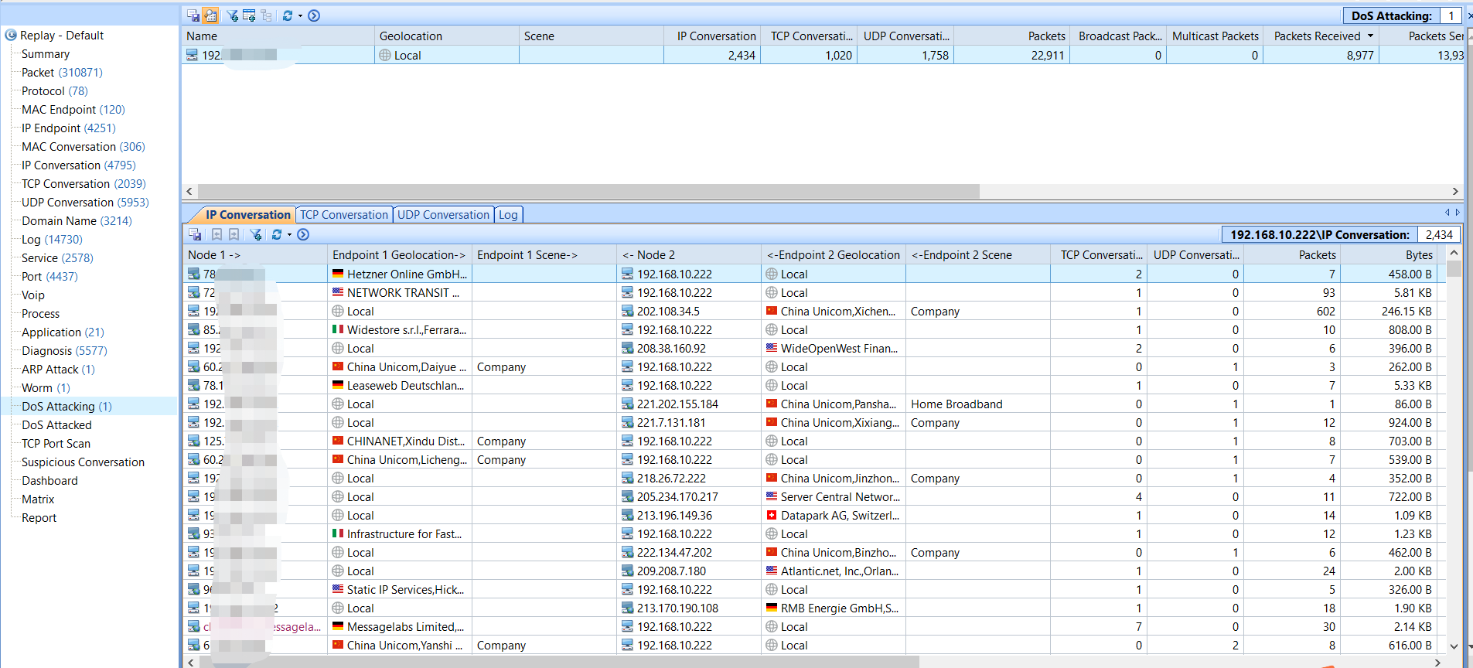This screenshot has width=1473, height=668.
Task: Click flag icon for RMB Energie GmbH
Action: pos(772,608)
